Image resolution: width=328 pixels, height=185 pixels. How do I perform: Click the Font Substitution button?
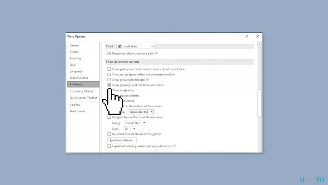(x=122, y=140)
